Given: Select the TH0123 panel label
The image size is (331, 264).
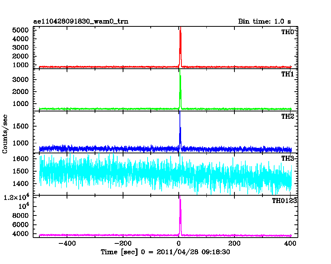Looking at the screenshot, I should tap(284, 201).
